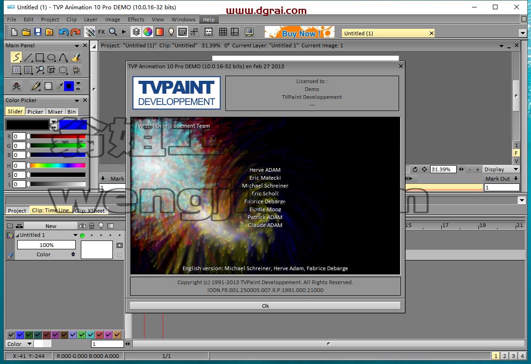
Task: Click the Redo arrow in toolbar
Action: coord(76,32)
